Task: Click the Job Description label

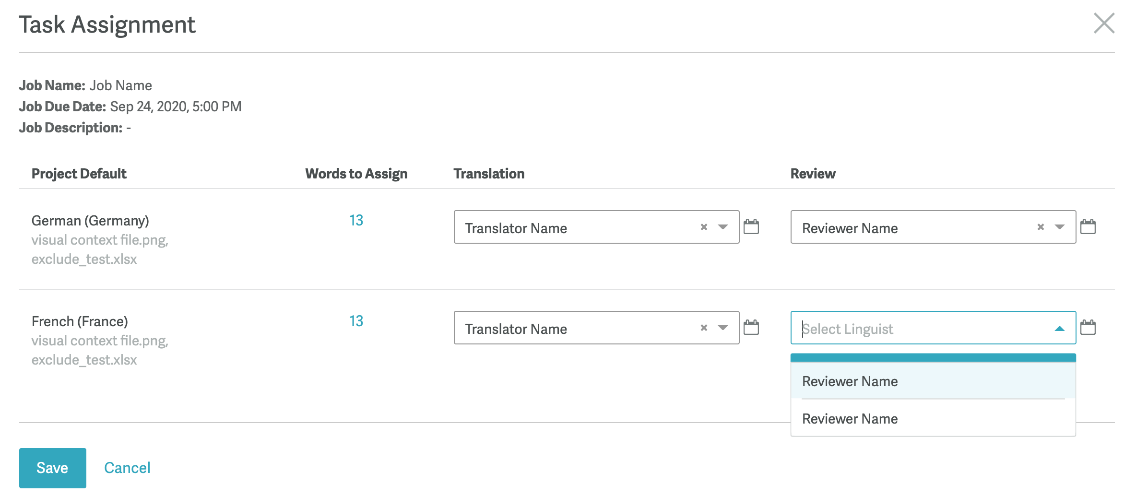Action: [x=71, y=128]
